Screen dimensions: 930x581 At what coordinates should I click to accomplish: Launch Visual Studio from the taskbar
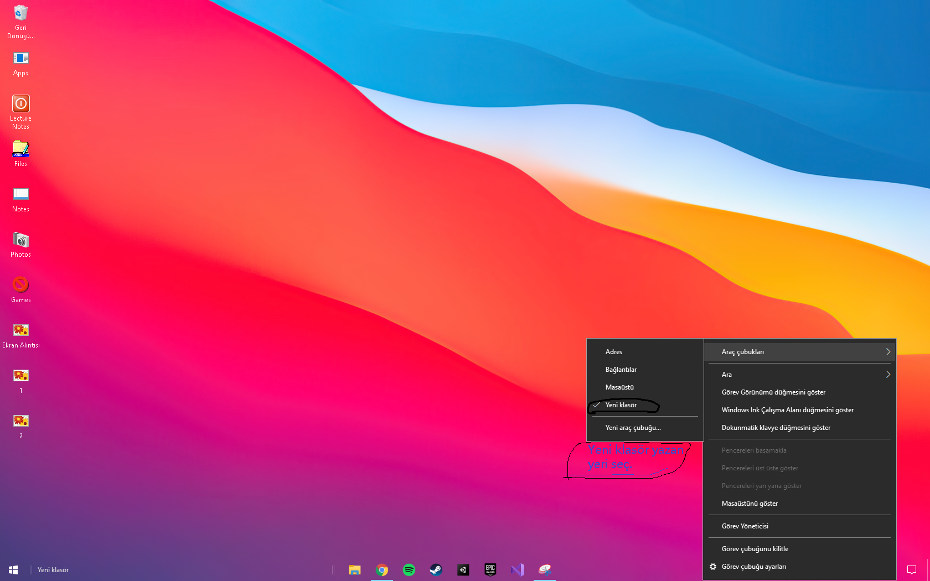point(518,569)
